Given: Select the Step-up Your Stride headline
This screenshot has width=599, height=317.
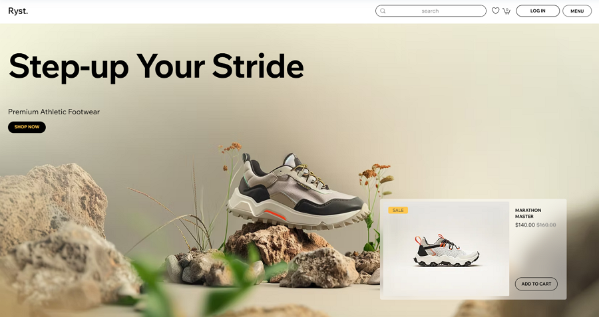Looking at the screenshot, I should click(156, 66).
